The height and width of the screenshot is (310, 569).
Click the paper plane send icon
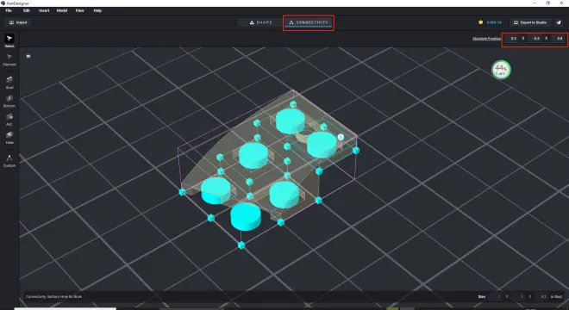[x=559, y=22]
